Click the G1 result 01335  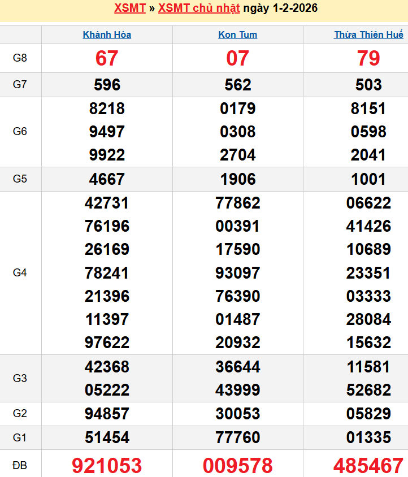[368, 437]
